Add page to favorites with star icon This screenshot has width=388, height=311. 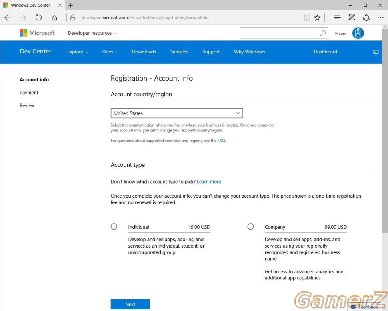tap(317, 18)
